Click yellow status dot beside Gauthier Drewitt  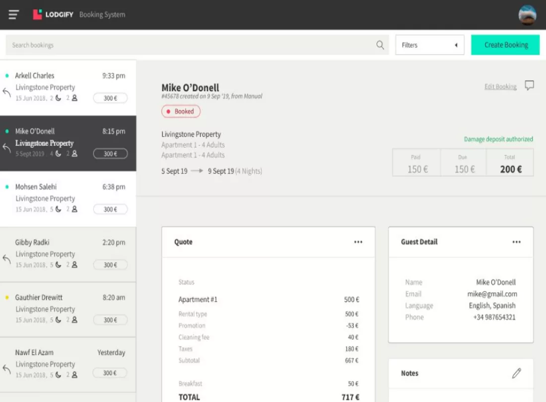[7, 298]
